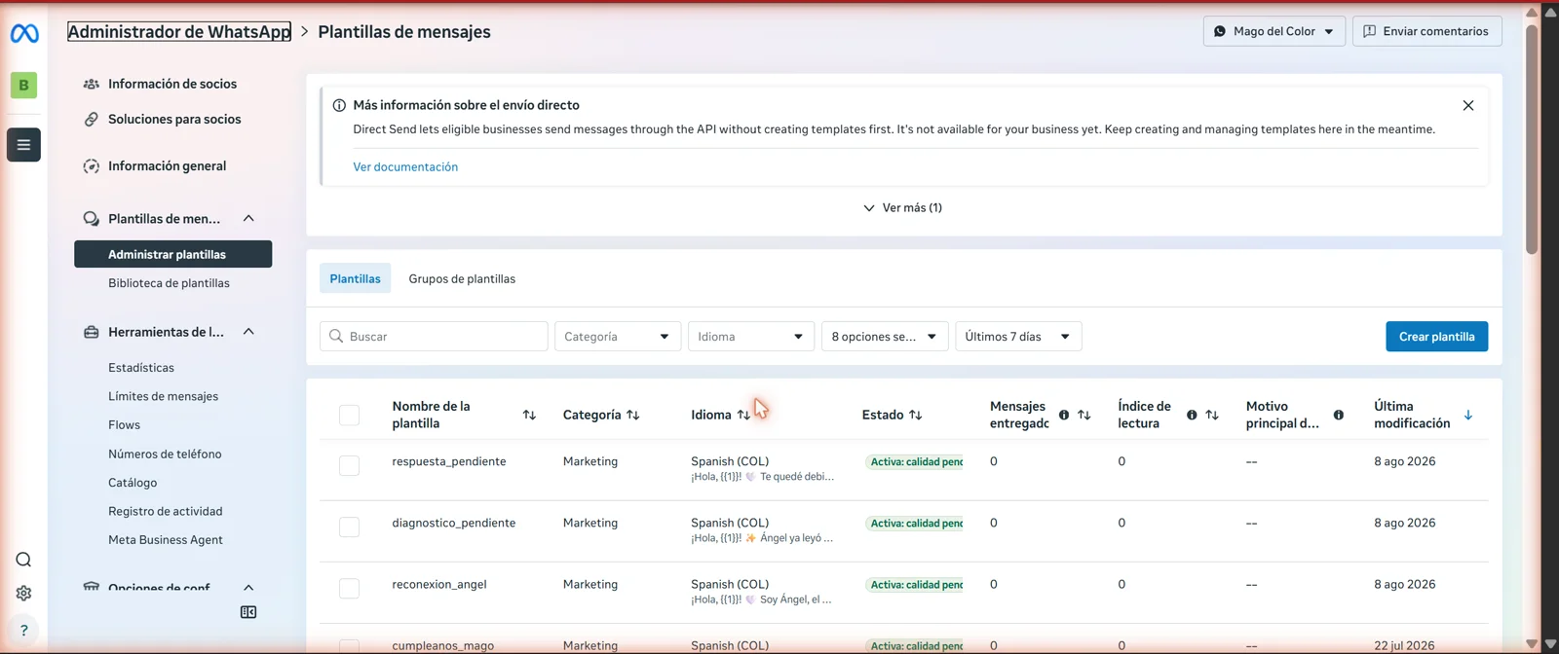Image resolution: width=1559 pixels, height=654 pixels.
Task: Show info for Mensajes entregados column
Action: click(x=1064, y=415)
